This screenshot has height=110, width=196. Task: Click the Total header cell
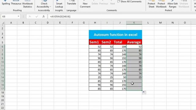pyautogui.click(x=120, y=42)
